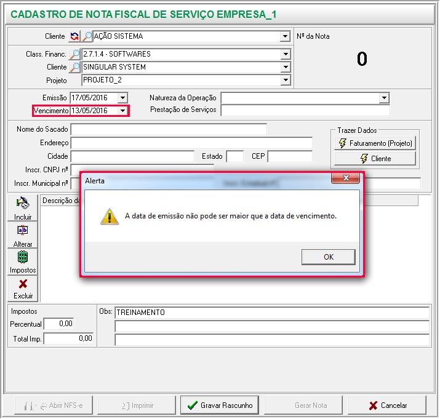Click the Cancelar button
The width and height of the screenshot is (440, 419).
[x=387, y=405]
